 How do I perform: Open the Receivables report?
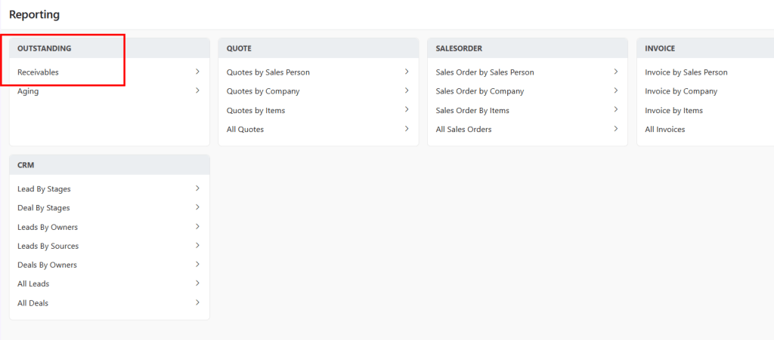point(38,72)
